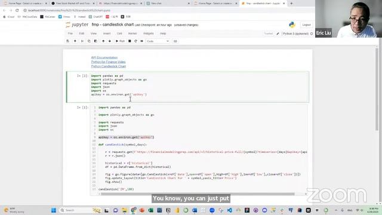The image size is (382, 215).
Task: Open the Kernel menu
Action: coord(133,33)
